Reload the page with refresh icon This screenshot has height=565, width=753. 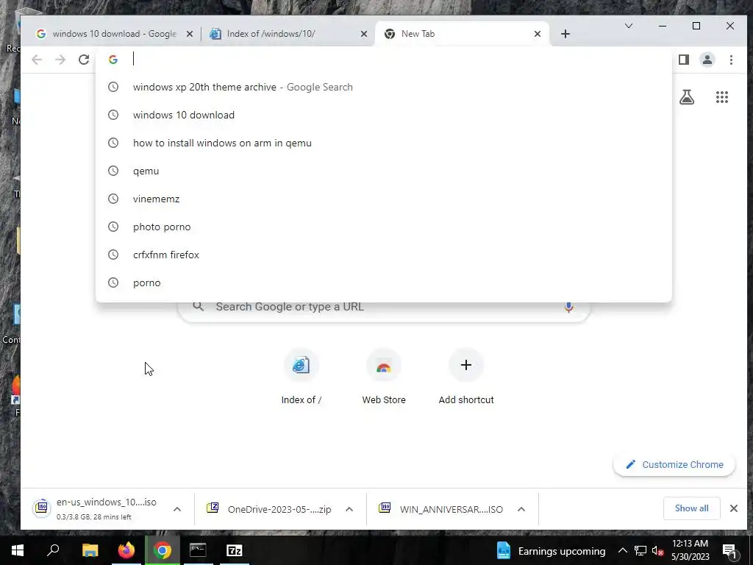[84, 60]
